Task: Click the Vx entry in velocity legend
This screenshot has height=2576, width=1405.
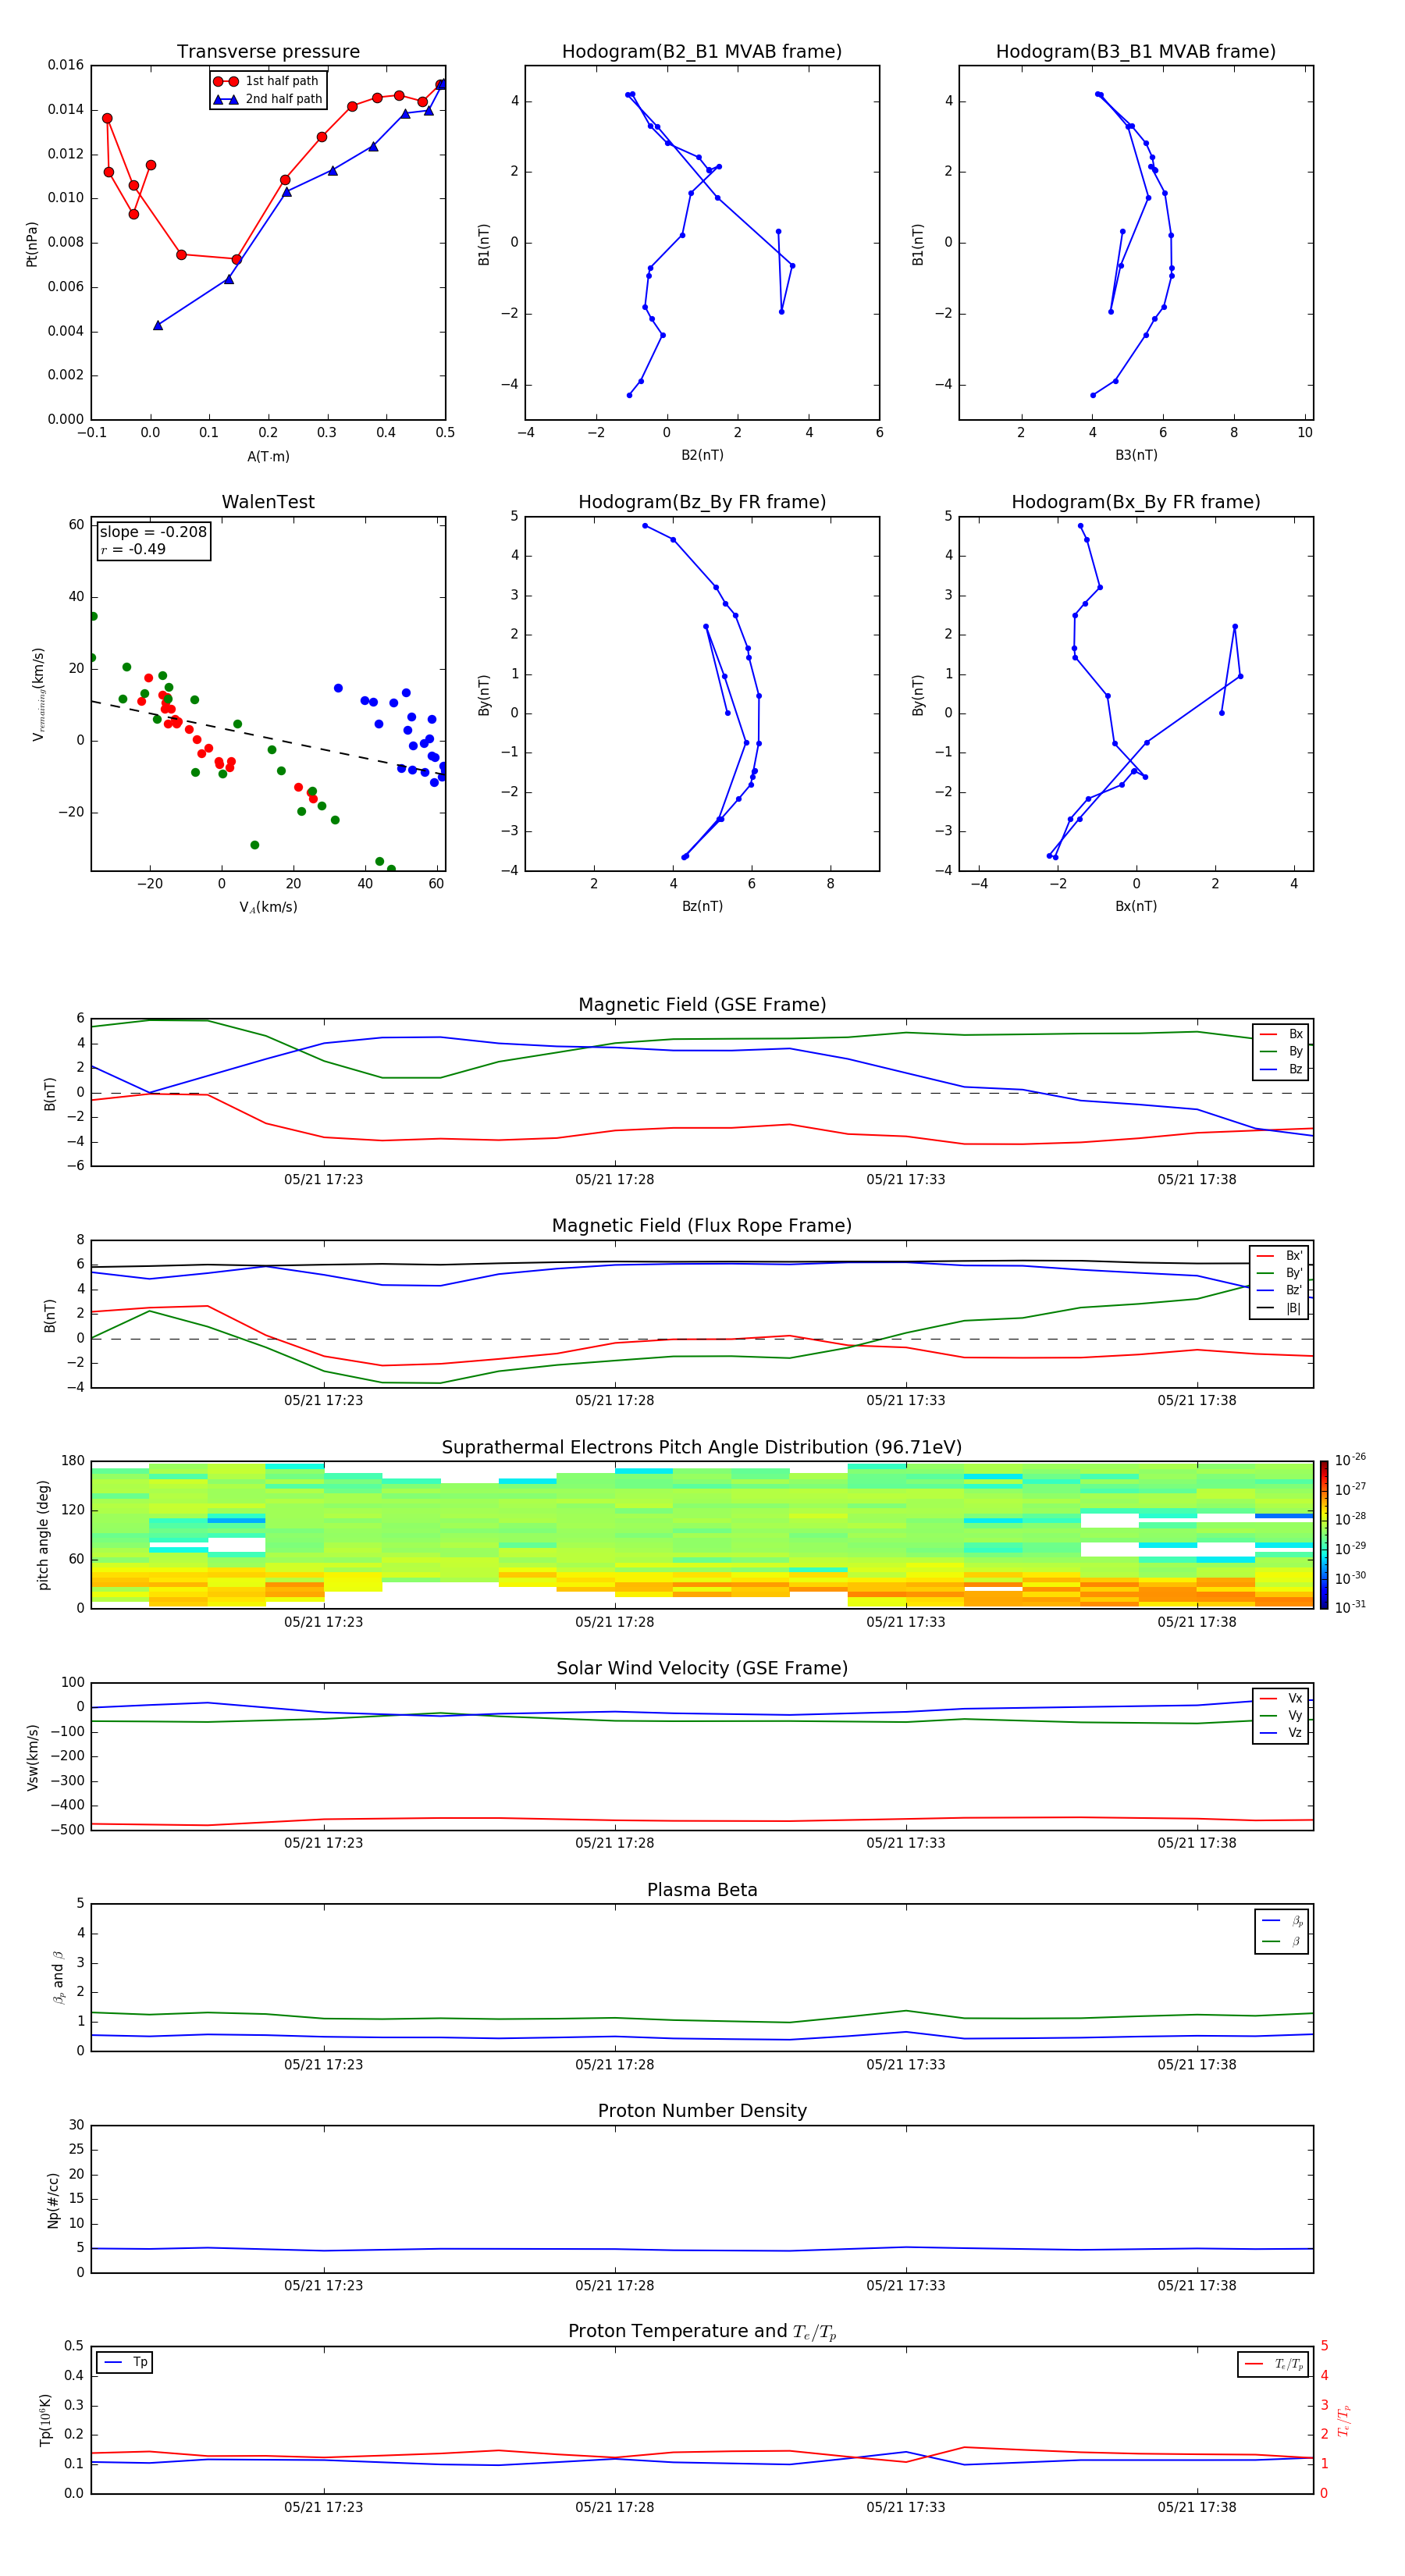Action: click(x=1282, y=1698)
